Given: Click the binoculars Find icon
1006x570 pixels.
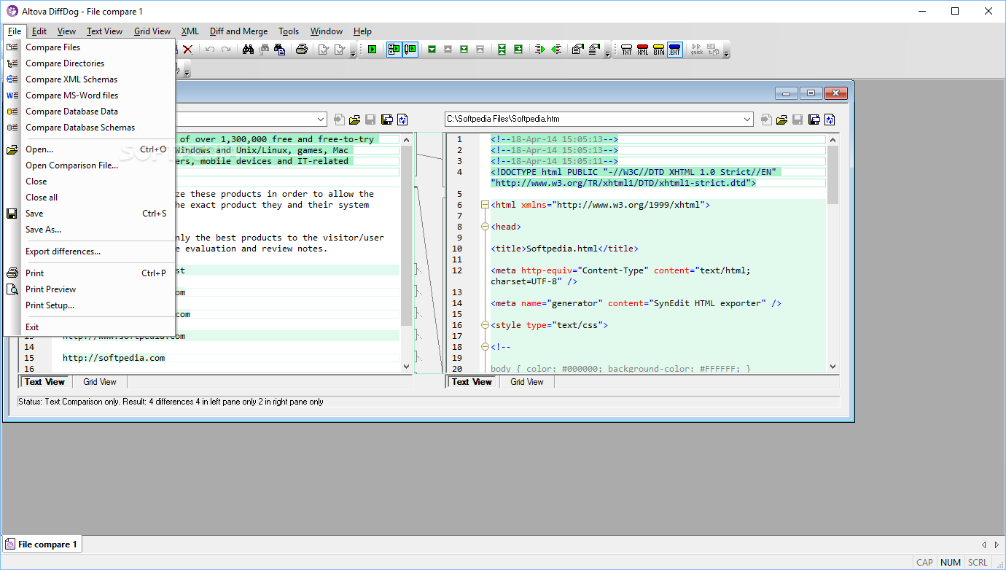Looking at the screenshot, I should [x=248, y=49].
